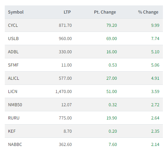Select NABBC percent change 2.14
This screenshot has width=168, height=149.
[155, 145]
